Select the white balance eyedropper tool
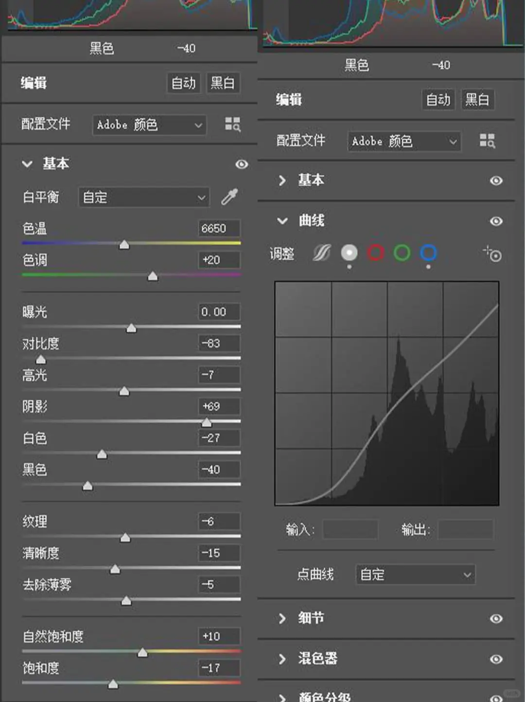The width and height of the screenshot is (525, 702). (x=229, y=197)
